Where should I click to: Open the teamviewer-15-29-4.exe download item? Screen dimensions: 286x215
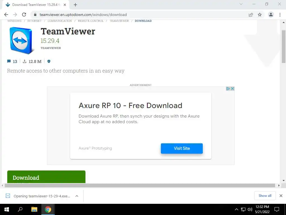(38, 196)
